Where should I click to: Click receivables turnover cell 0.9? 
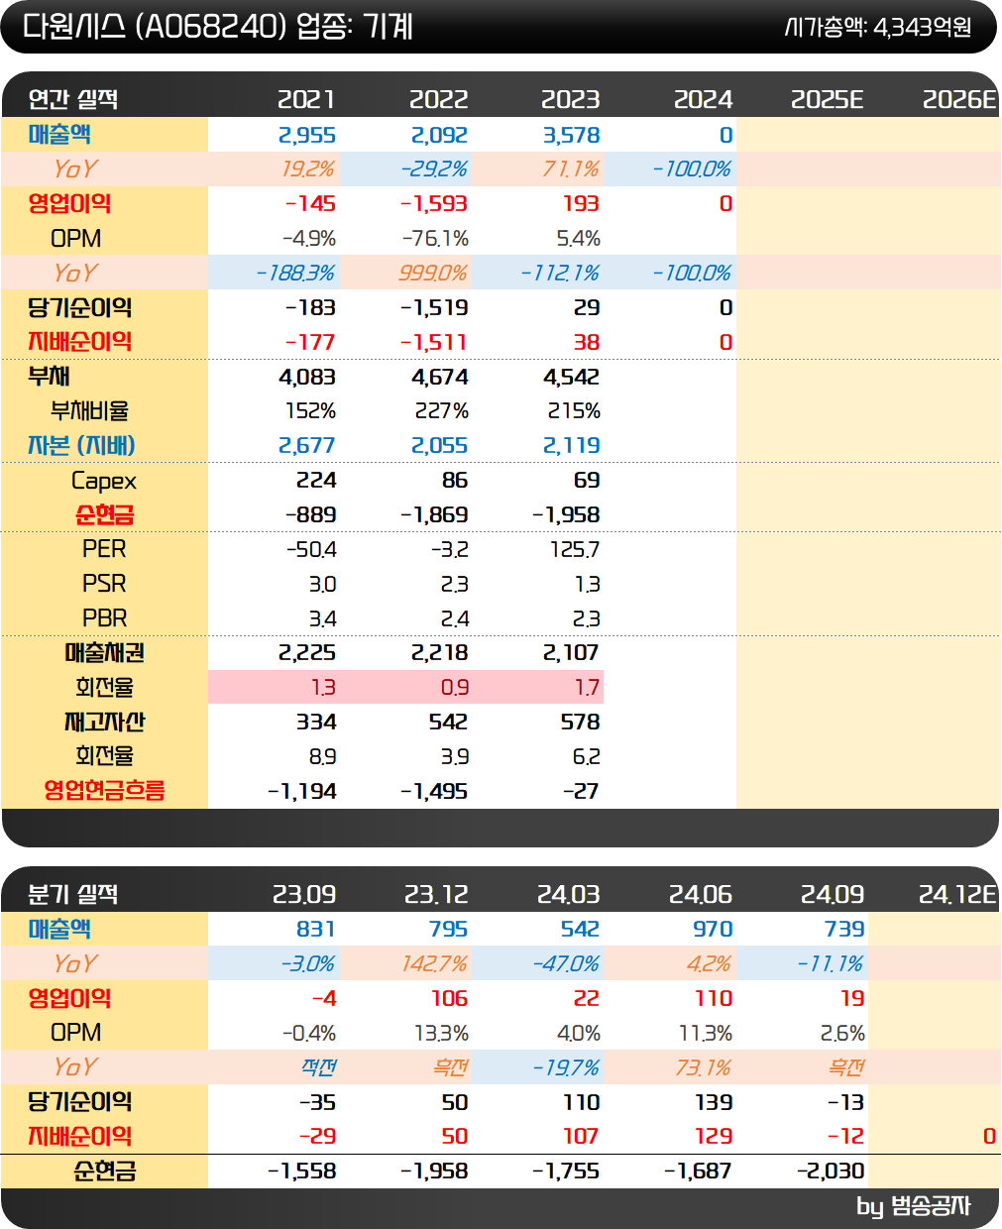point(455,688)
